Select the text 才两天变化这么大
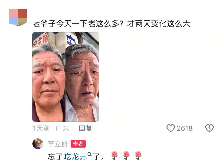Viewport: 223px width, 160px height. pos(159,24)
